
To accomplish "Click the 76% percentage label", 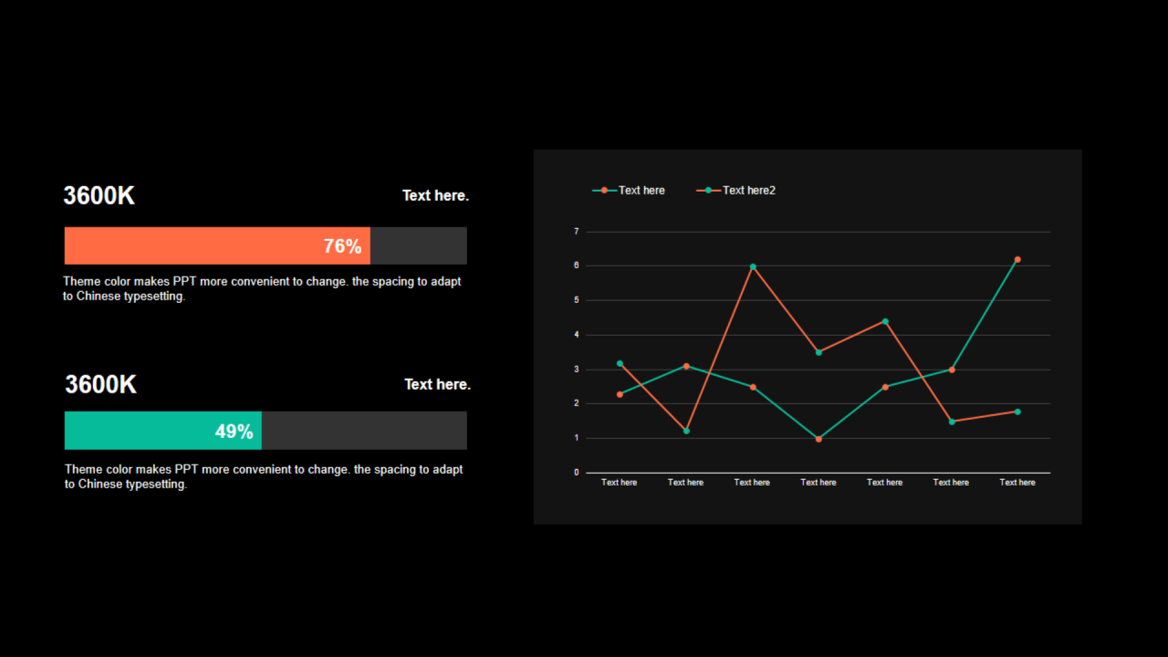I will click(342, 246).
